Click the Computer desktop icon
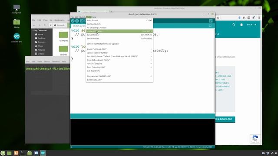 pyautogui.click(x=17, y=9)
